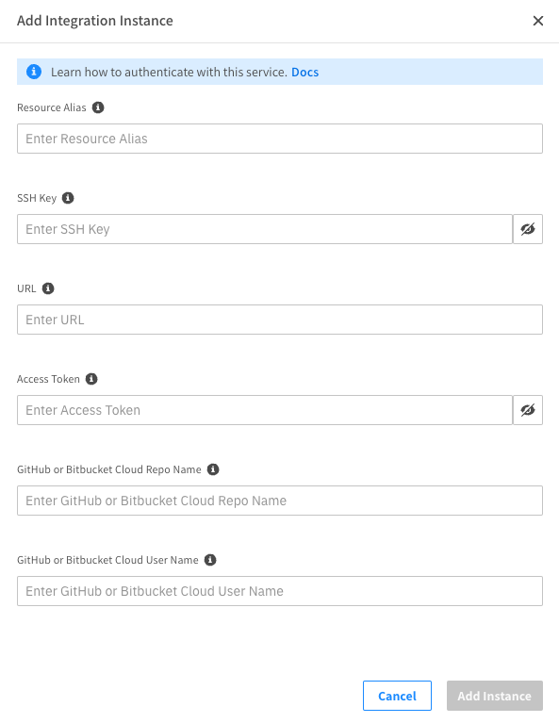
Task: Click the info icon beside URL label
Action: click(x=48, y=288)
